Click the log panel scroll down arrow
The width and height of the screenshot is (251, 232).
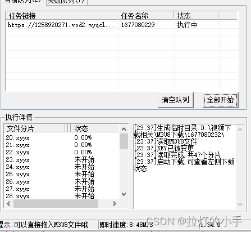(240, 204)
